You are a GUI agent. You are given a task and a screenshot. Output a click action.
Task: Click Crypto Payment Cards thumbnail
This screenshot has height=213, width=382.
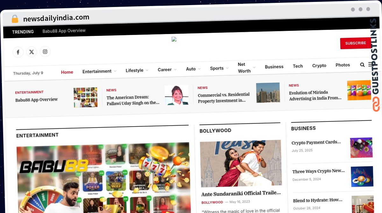(361, 148)
